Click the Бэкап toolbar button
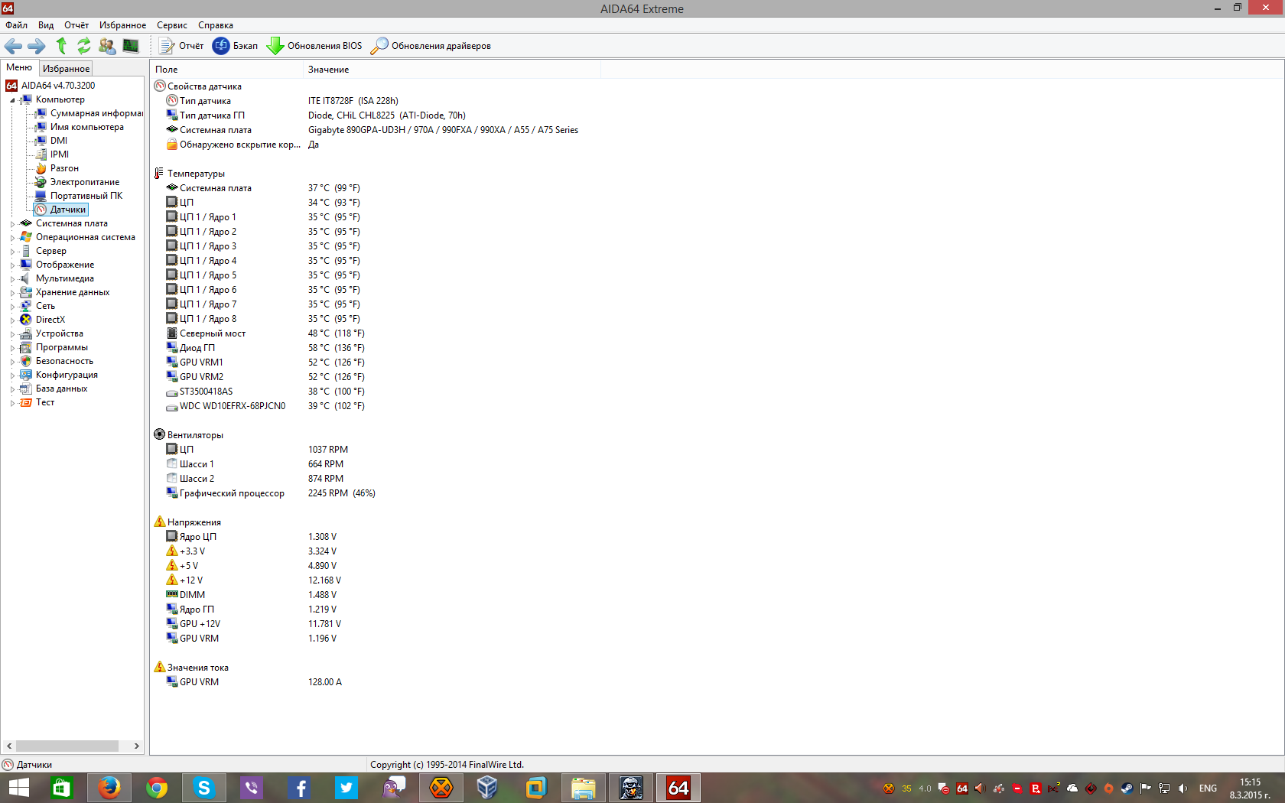 [236, 46]
